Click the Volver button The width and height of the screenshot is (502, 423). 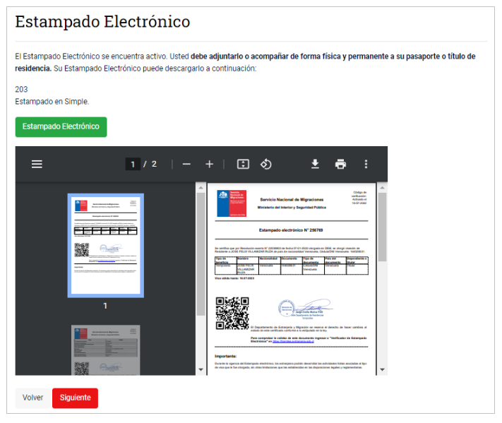coord(32,398)
